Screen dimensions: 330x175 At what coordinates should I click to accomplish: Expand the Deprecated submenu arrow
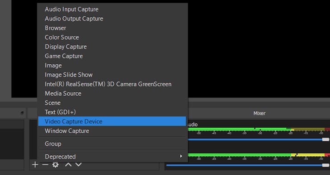click(x=181, y=156)
